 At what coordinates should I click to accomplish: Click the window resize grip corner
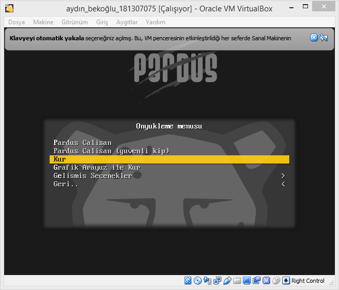click(x=331, y=282)
